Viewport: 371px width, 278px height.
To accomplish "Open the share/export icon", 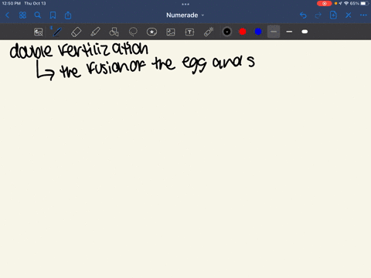I will [68, 15].
